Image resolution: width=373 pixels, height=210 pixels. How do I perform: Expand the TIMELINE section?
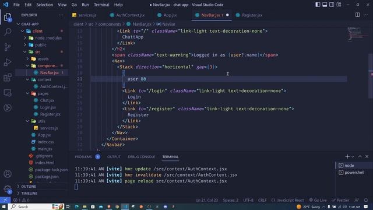[29, 193]
